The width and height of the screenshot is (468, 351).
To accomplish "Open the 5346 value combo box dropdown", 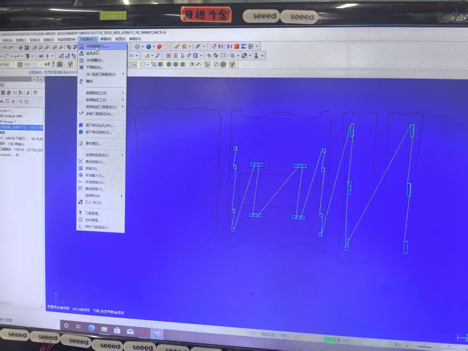I will (12, 65).
